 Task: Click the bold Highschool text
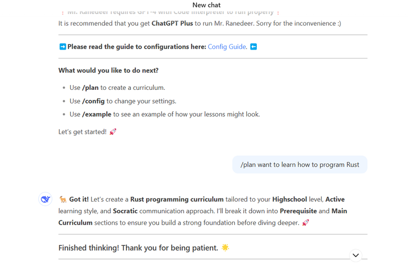pos(290,200)
